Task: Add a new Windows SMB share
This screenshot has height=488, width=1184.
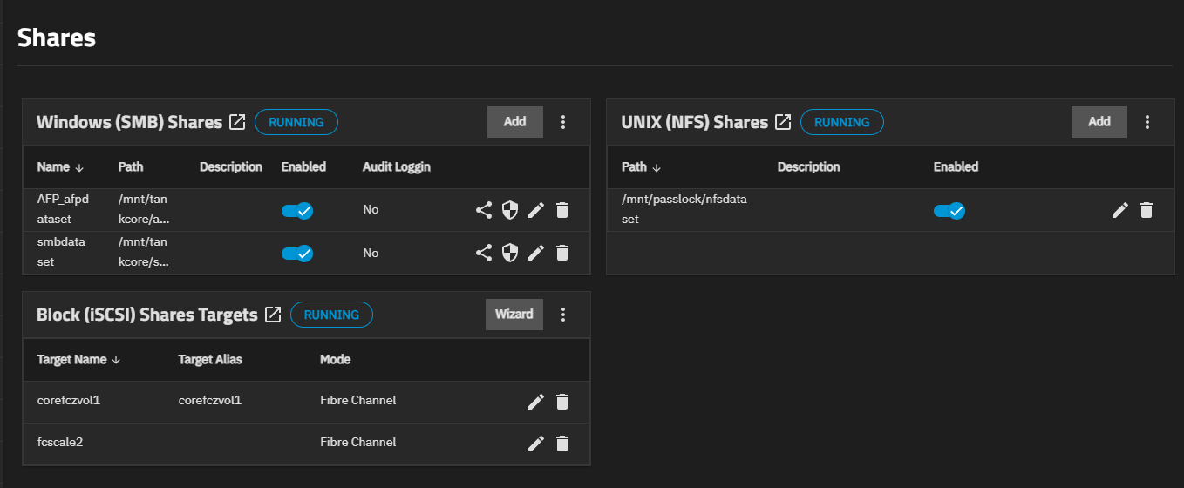Action: pyautogui.click(x=514, y=122)
